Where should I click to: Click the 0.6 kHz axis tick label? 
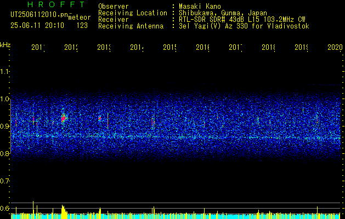click(x=4, y=208)
